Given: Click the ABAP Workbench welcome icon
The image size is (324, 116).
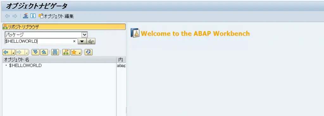Looking at the screenshot, I should pyautogui.click(x=135, y=33).
